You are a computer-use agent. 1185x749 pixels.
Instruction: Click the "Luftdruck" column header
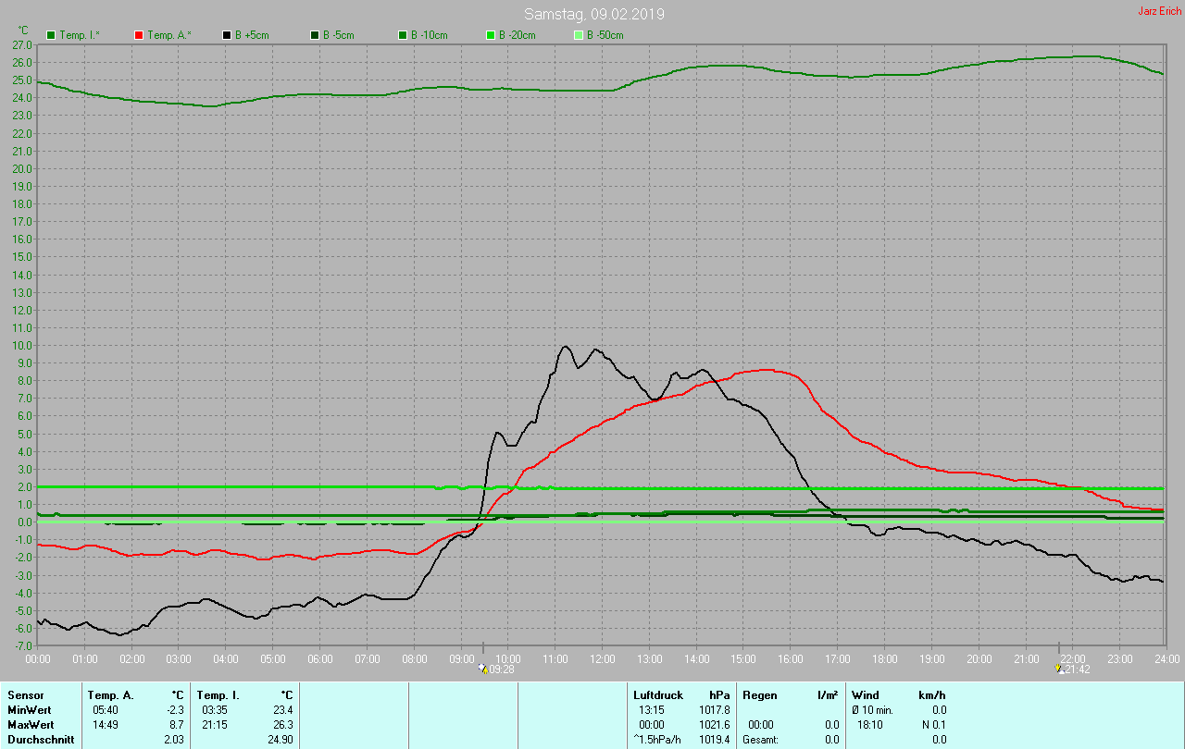tap(658, 695)
